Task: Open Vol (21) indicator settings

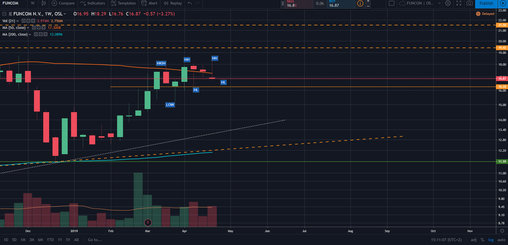Action: coord(28,21)
